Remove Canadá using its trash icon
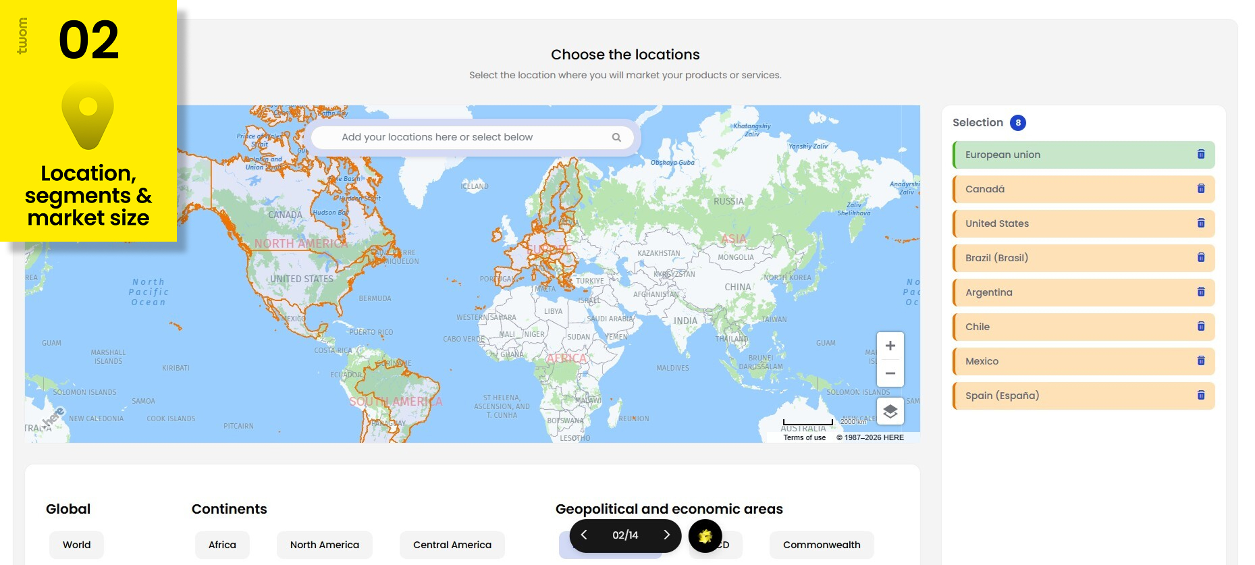The image size is (1255, 565). coord(1200,189)
